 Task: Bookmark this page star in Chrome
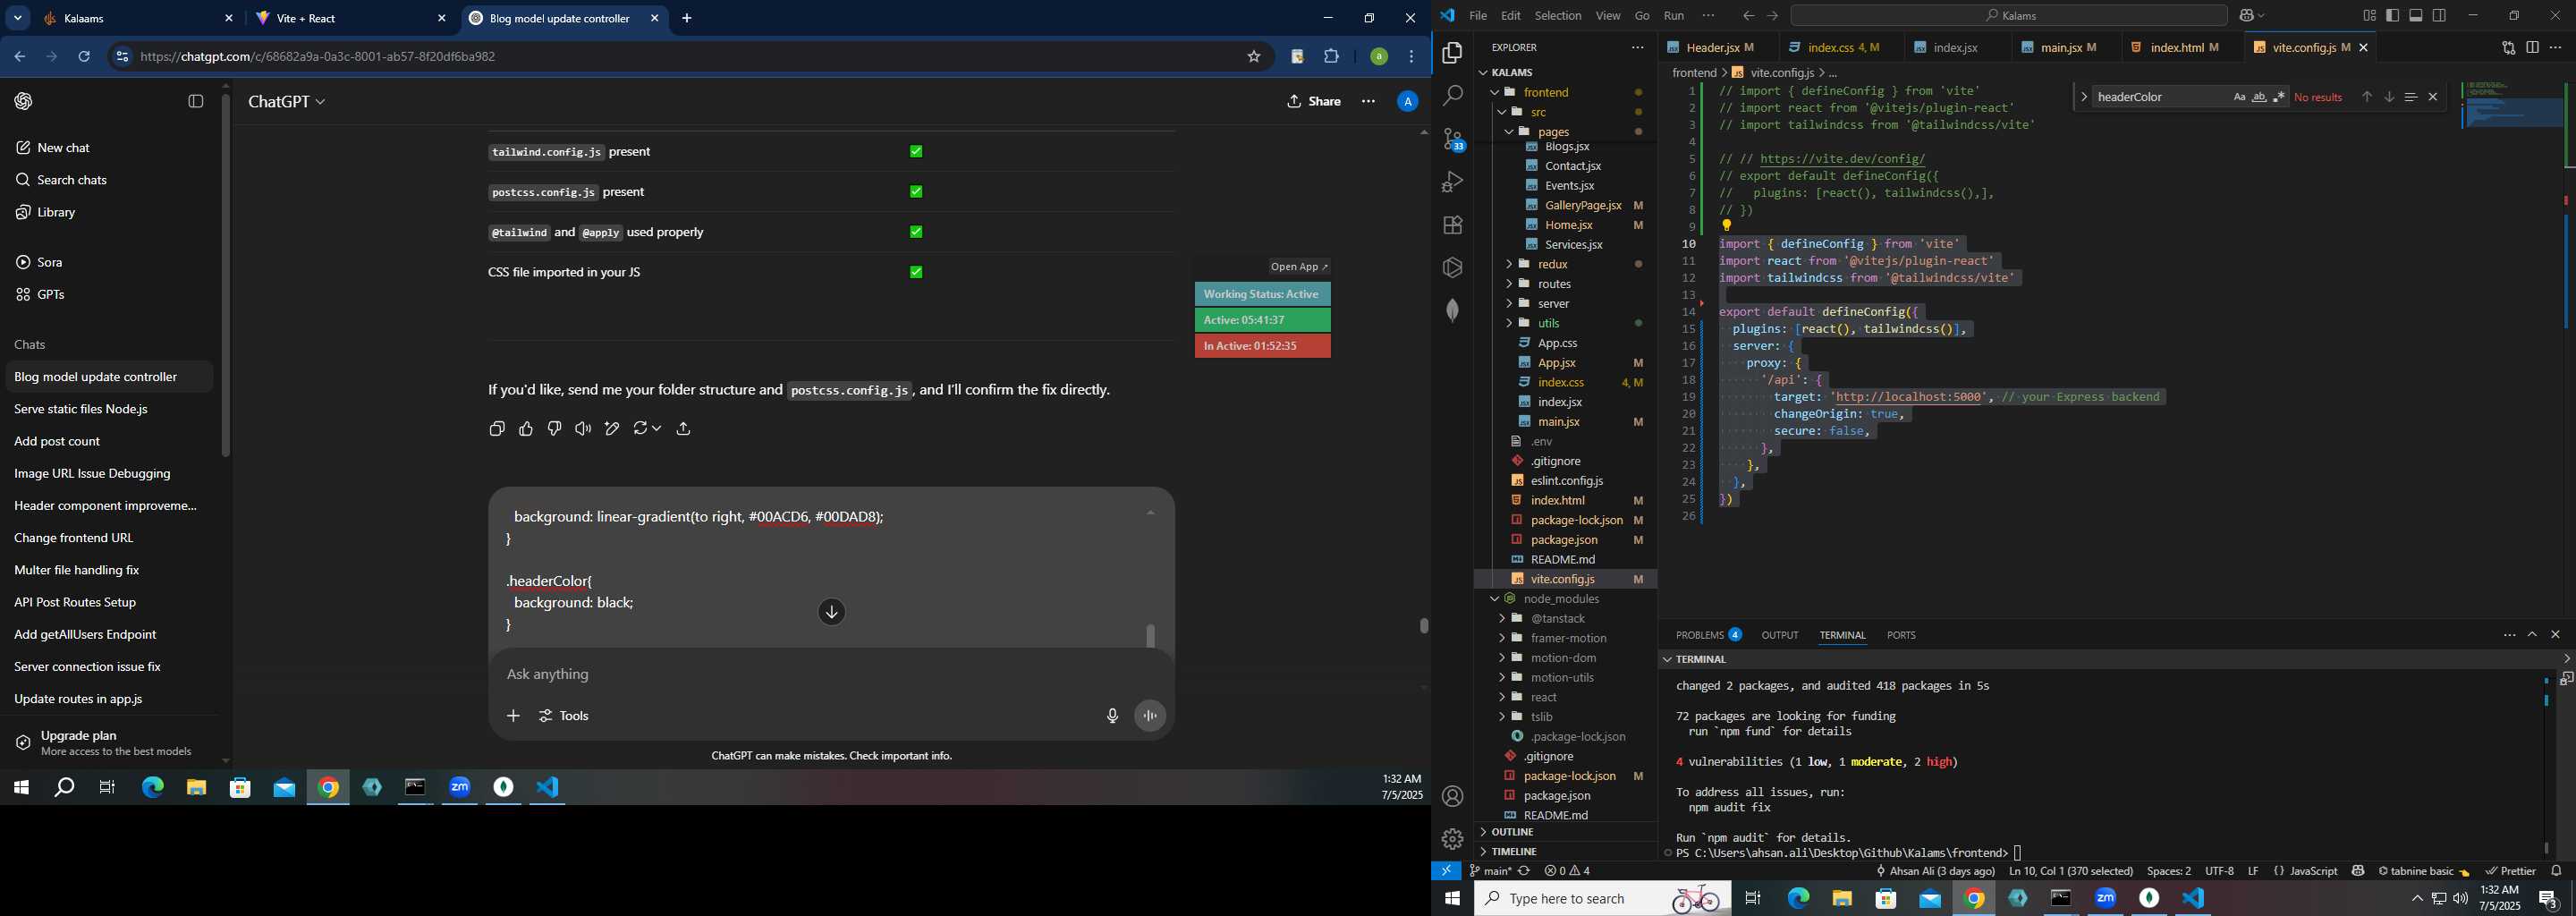point(1253,57)
